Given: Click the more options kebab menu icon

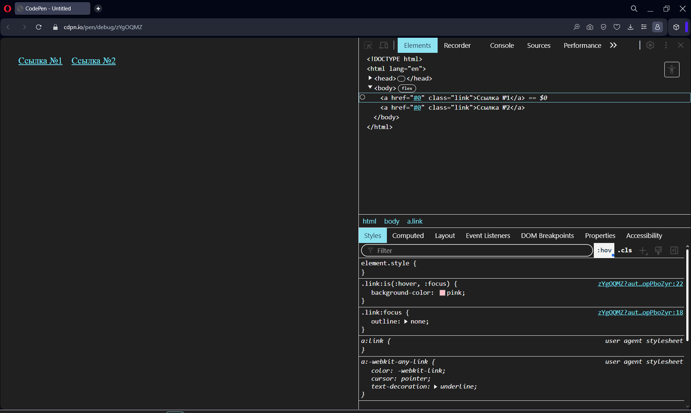Looking at the screenshot, I should click(666, 45).
